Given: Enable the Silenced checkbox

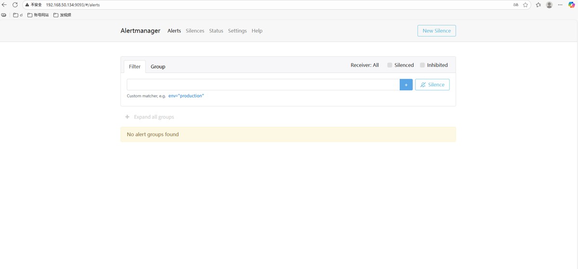Looking at the screenshot, I should 390,65.
